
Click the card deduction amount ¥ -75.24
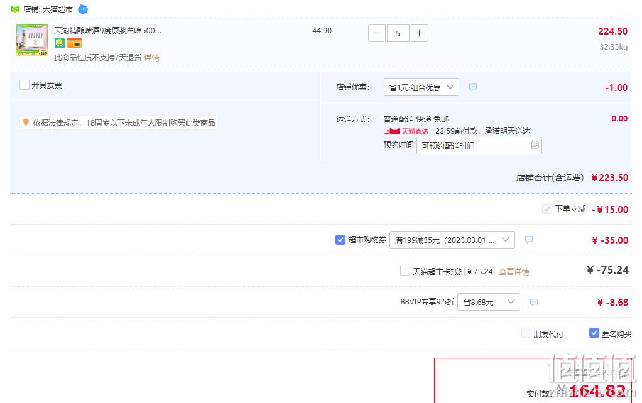[607, 270]
